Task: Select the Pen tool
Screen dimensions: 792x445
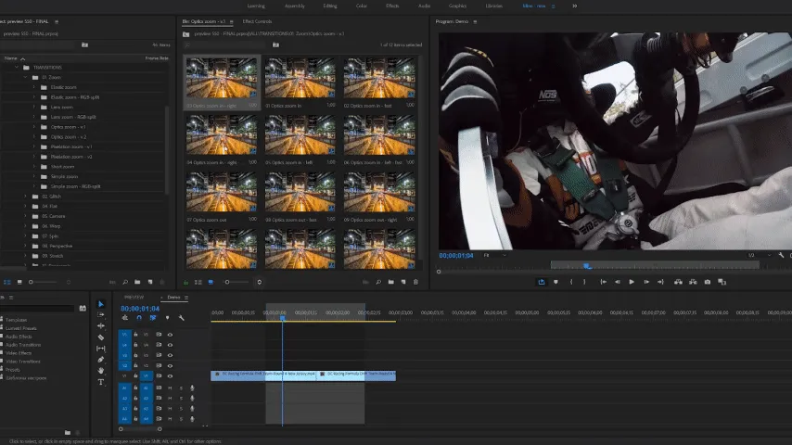Action: [101, 360]
